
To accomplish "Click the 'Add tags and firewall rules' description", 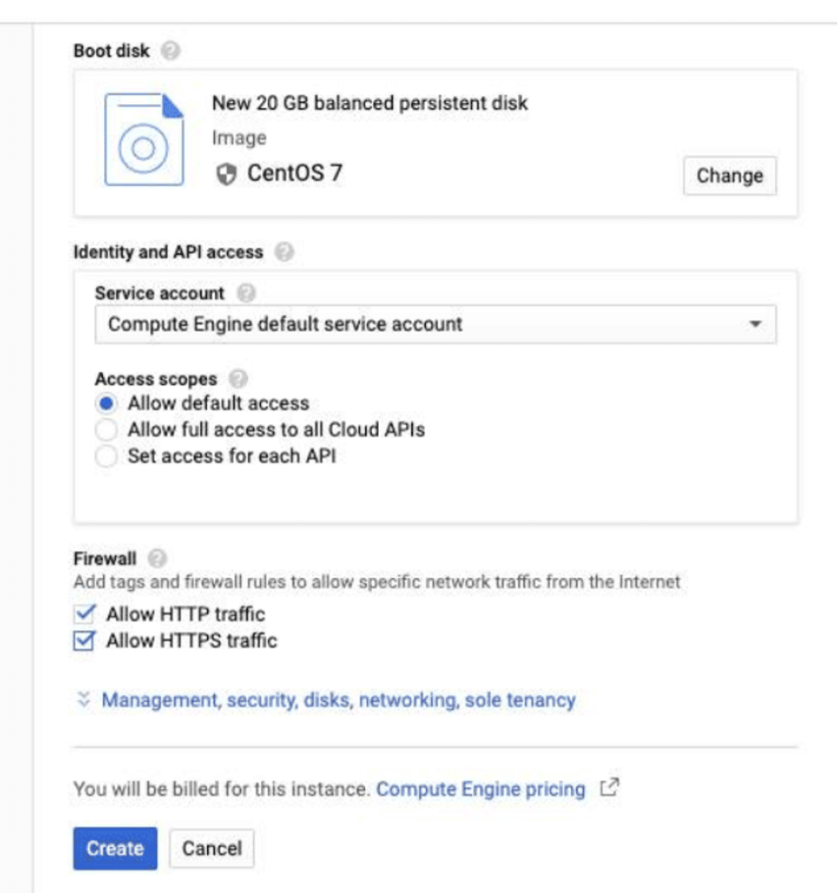I will (x=377, y=582).
